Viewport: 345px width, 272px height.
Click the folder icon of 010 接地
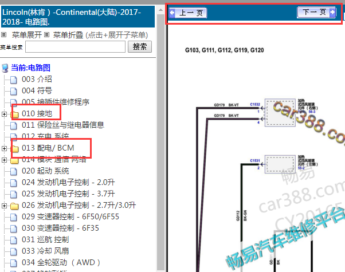click(x=14, y=114)
